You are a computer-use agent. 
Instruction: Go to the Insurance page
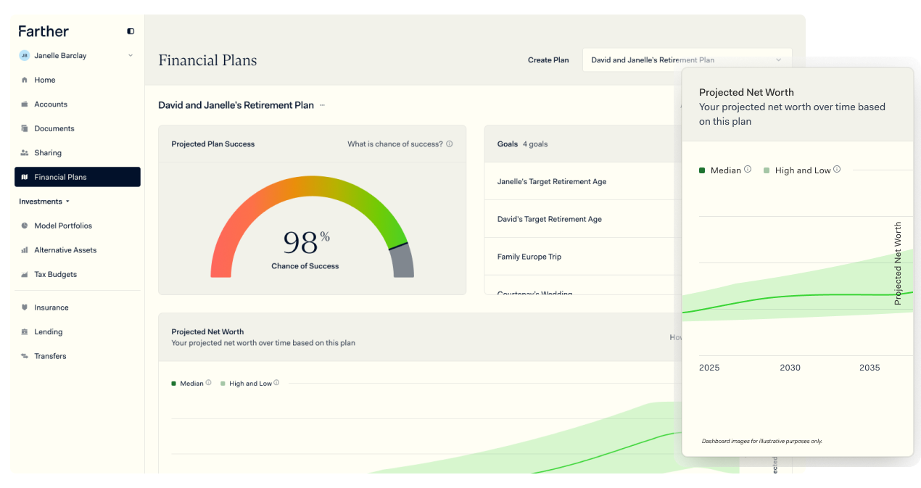(x=78, y=307)
